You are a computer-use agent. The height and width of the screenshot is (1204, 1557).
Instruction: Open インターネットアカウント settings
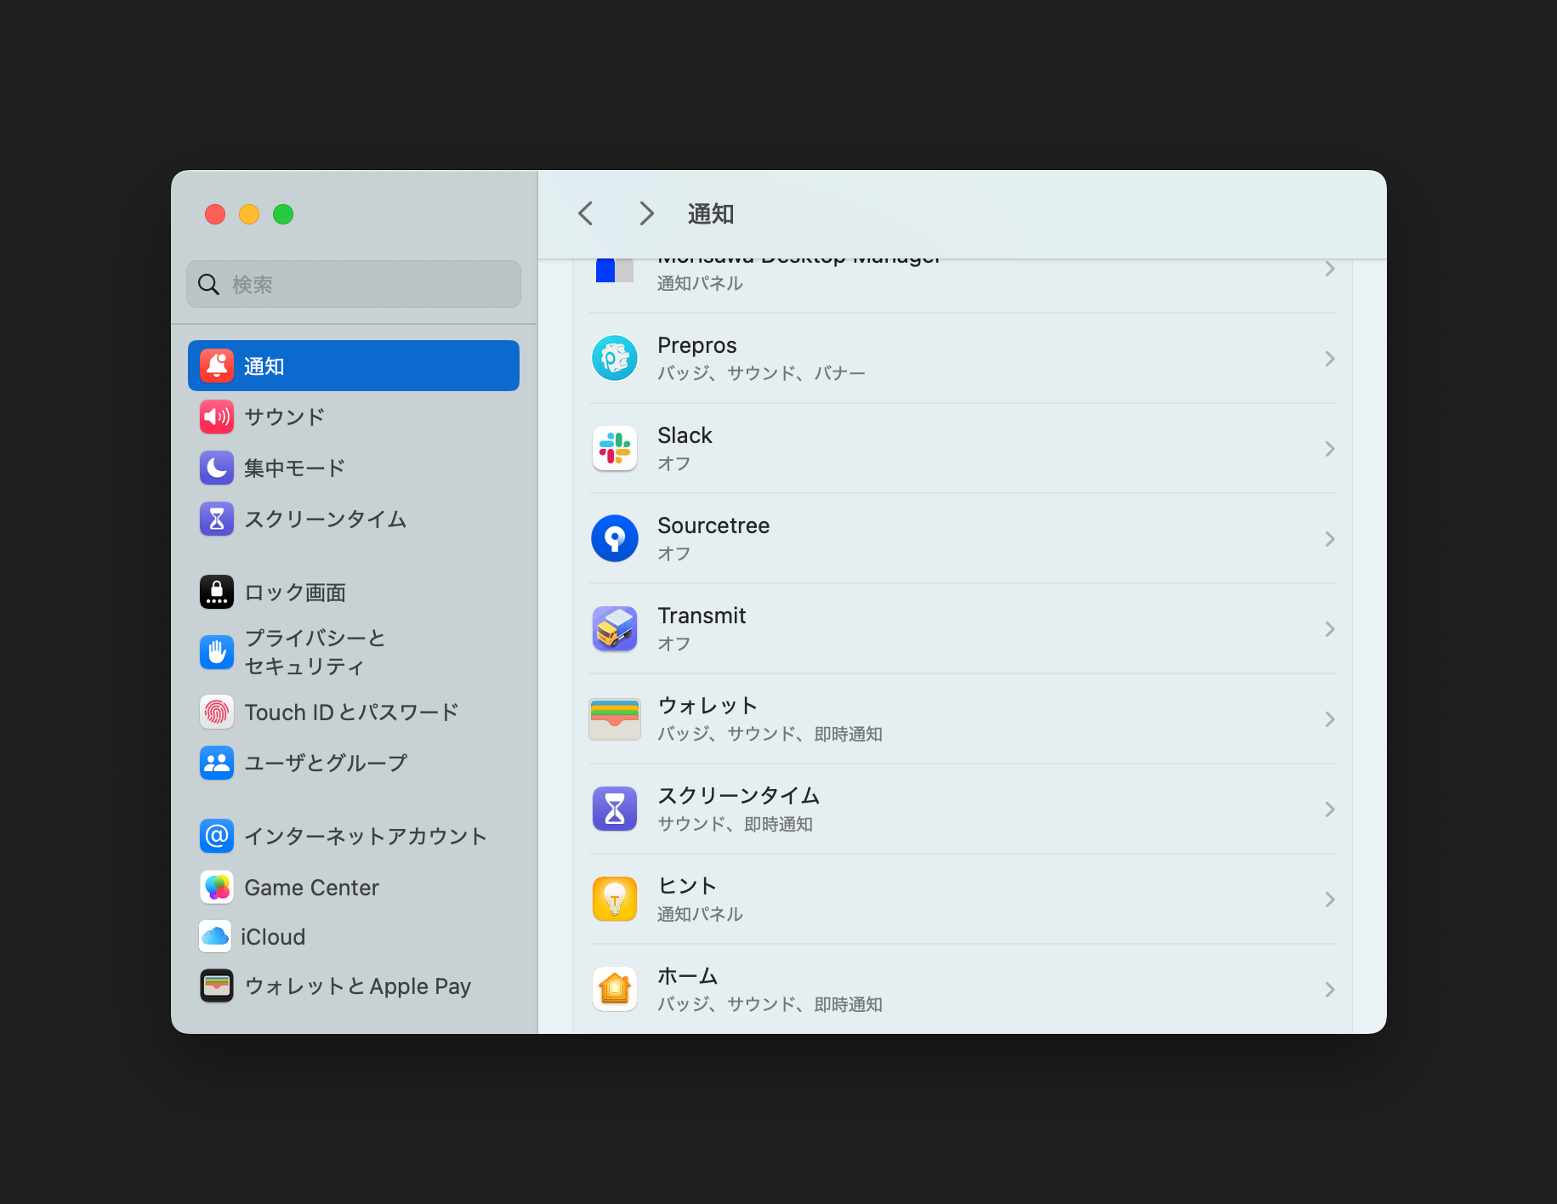click(x=354, y=836)
